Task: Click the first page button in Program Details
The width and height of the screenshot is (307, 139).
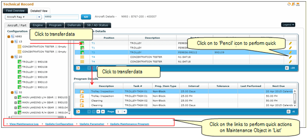Action: (89, 112)
